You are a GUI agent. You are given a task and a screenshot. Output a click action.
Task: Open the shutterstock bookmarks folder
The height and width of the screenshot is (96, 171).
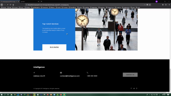126,7
